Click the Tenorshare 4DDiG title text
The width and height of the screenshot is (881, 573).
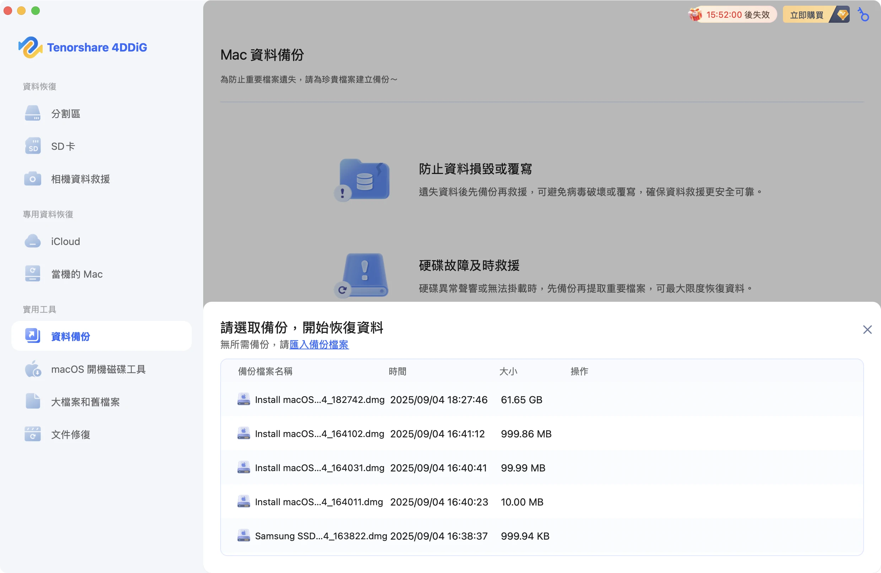point(97,47)
